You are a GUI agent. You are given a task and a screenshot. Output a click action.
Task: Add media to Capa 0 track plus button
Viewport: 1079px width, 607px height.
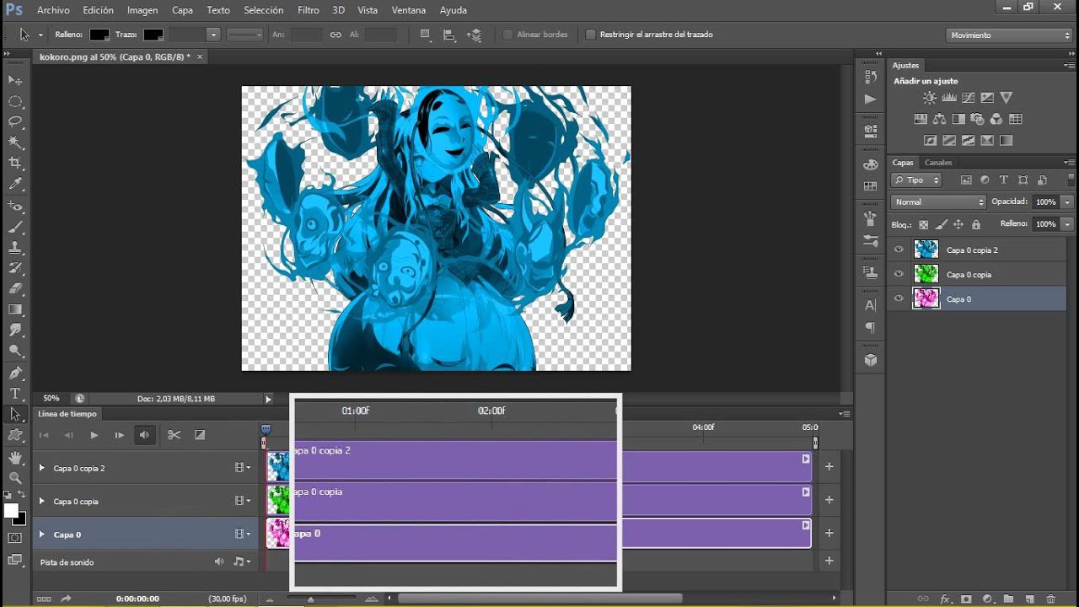point(829,533)
